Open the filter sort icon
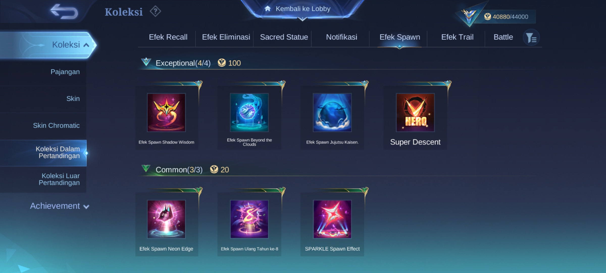The image size is (606, 273). [x=531, y=38]
